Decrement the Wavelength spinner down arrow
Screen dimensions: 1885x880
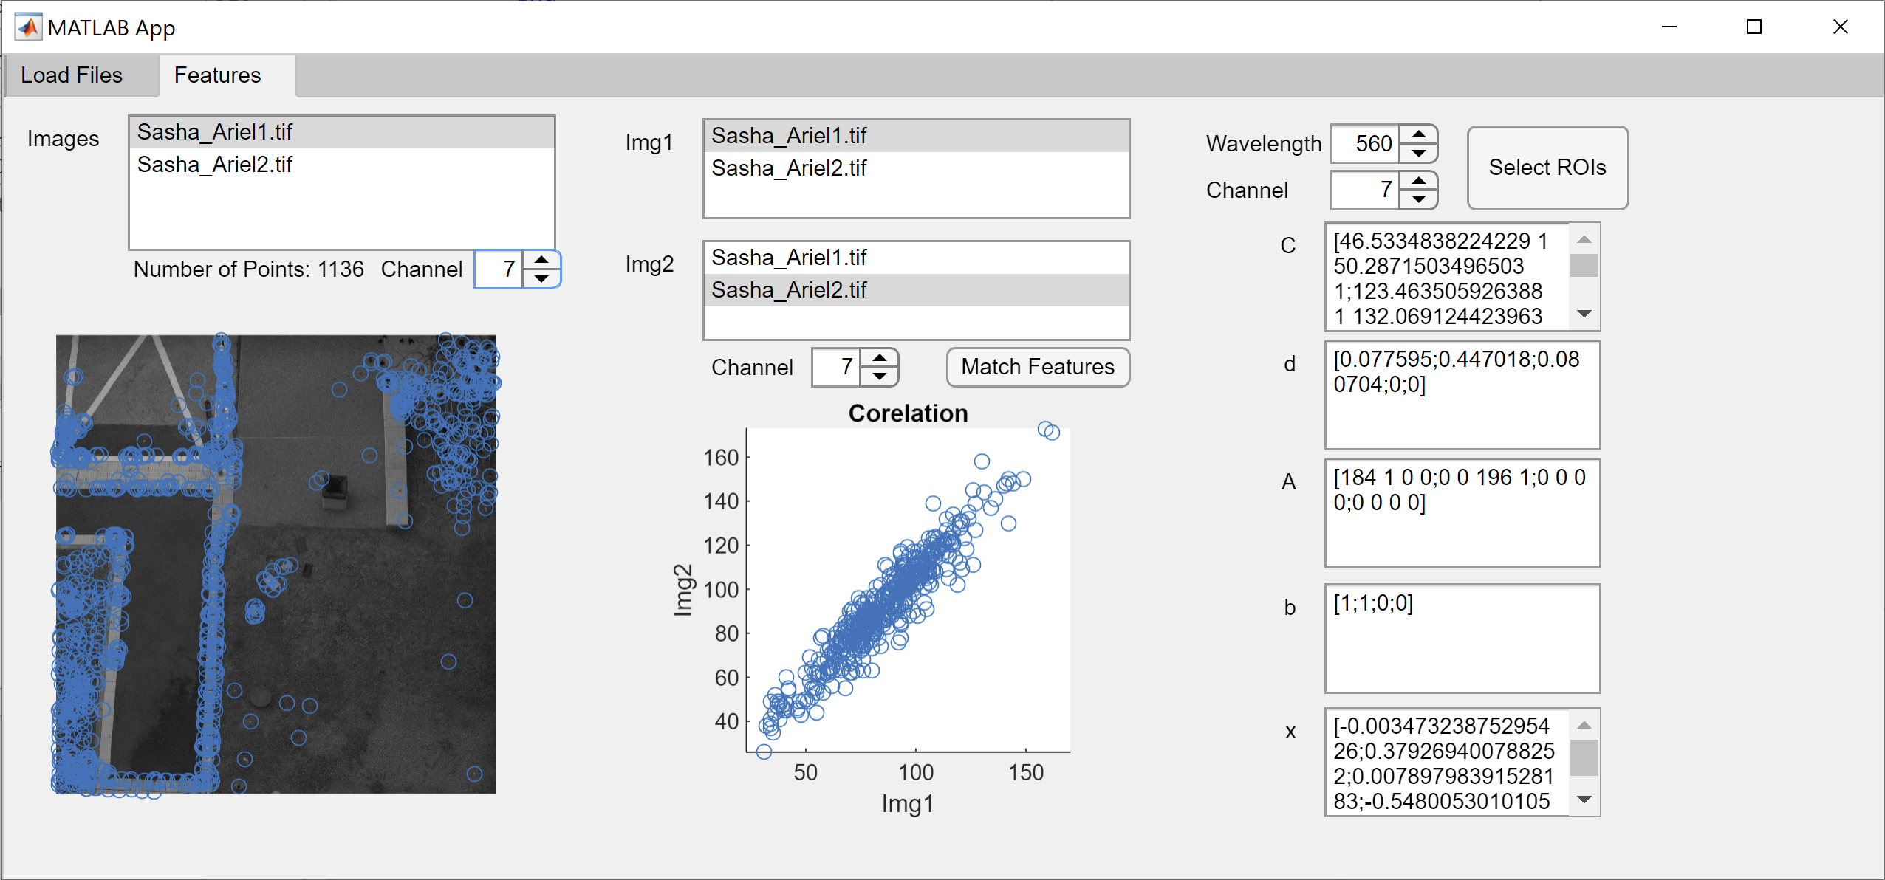coord(1418,153)
